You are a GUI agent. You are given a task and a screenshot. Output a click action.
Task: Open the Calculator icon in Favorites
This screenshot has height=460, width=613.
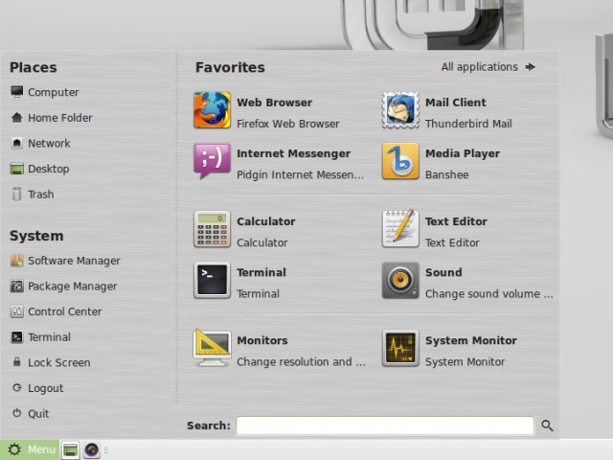point(212,229)
